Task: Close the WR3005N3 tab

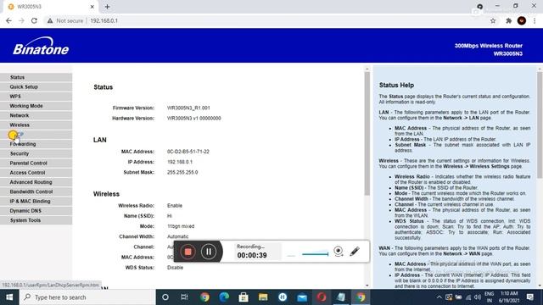Action: click(x=92, y=7)
